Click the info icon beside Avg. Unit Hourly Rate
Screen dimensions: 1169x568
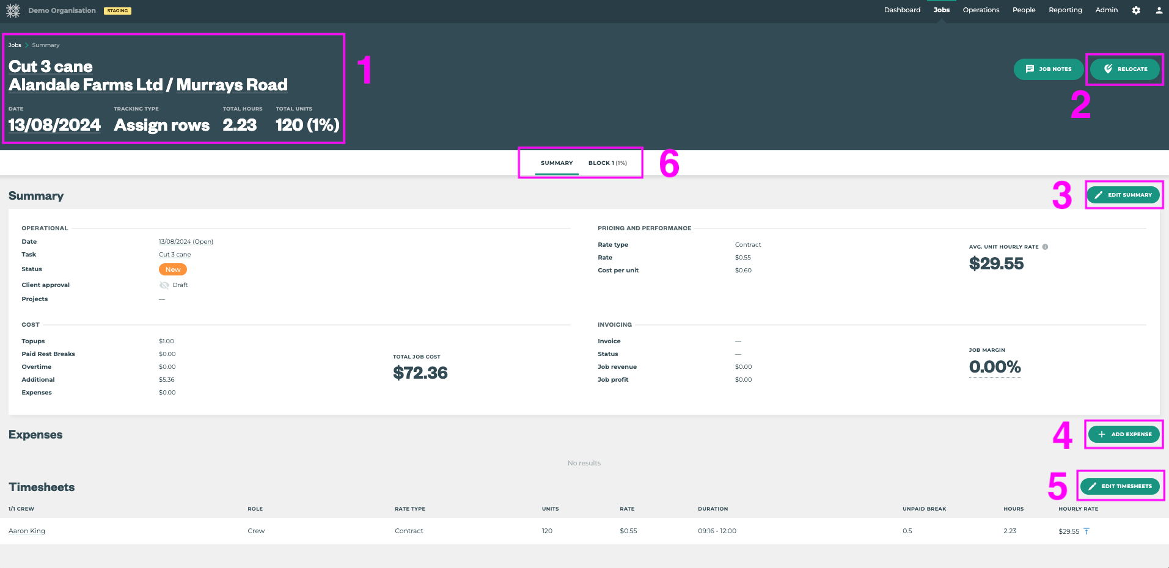click(x=1045, y=247)
